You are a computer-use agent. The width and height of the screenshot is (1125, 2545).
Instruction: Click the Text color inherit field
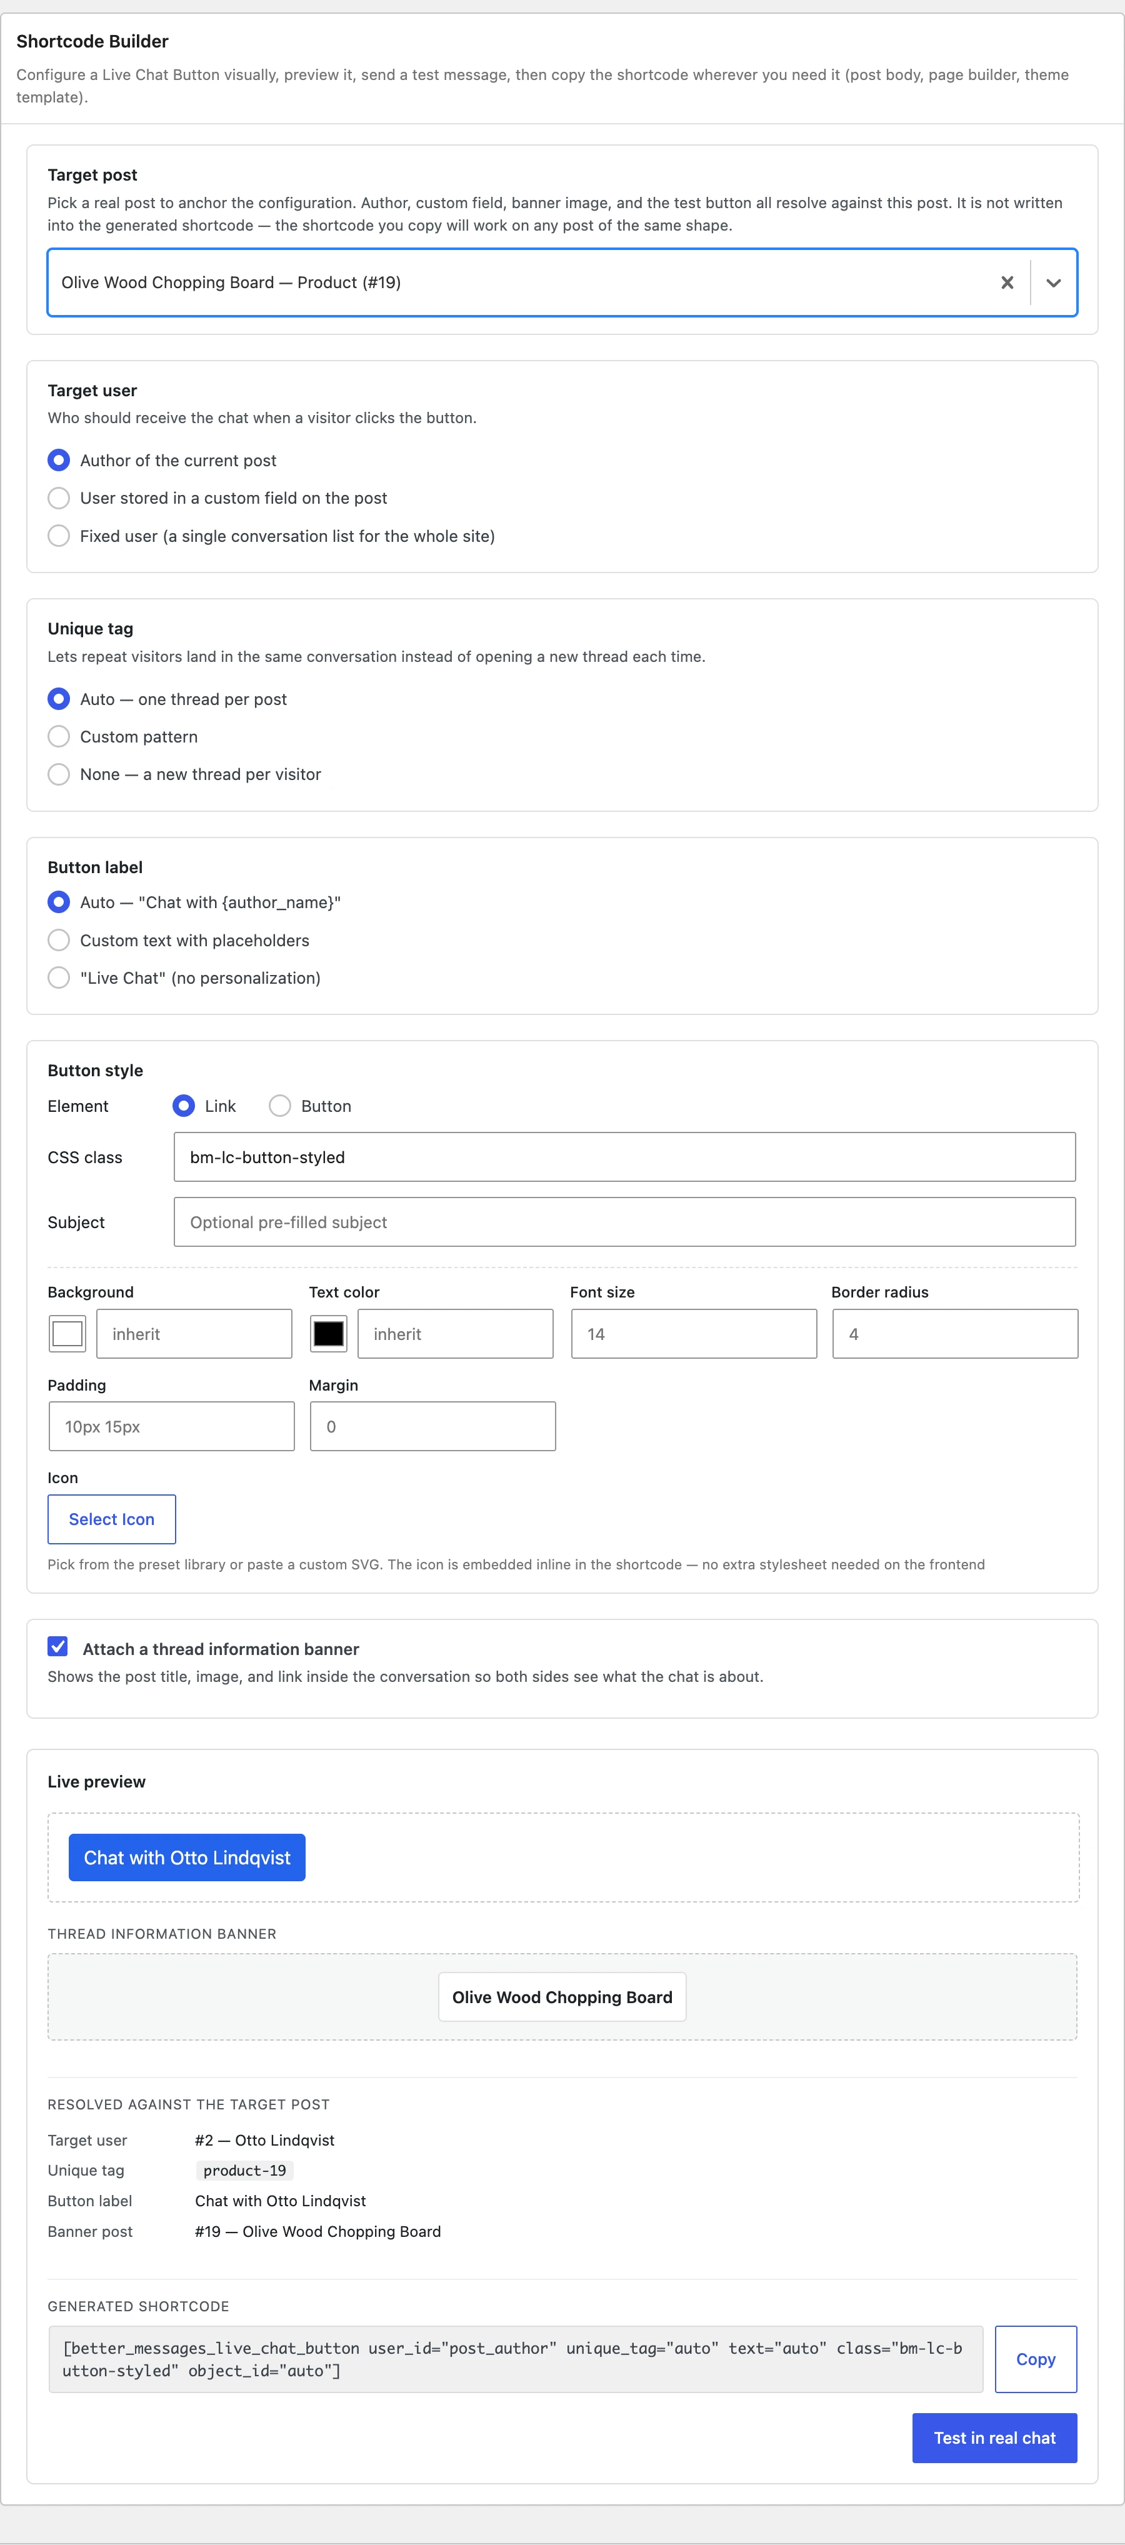[x=456, y=1334]
